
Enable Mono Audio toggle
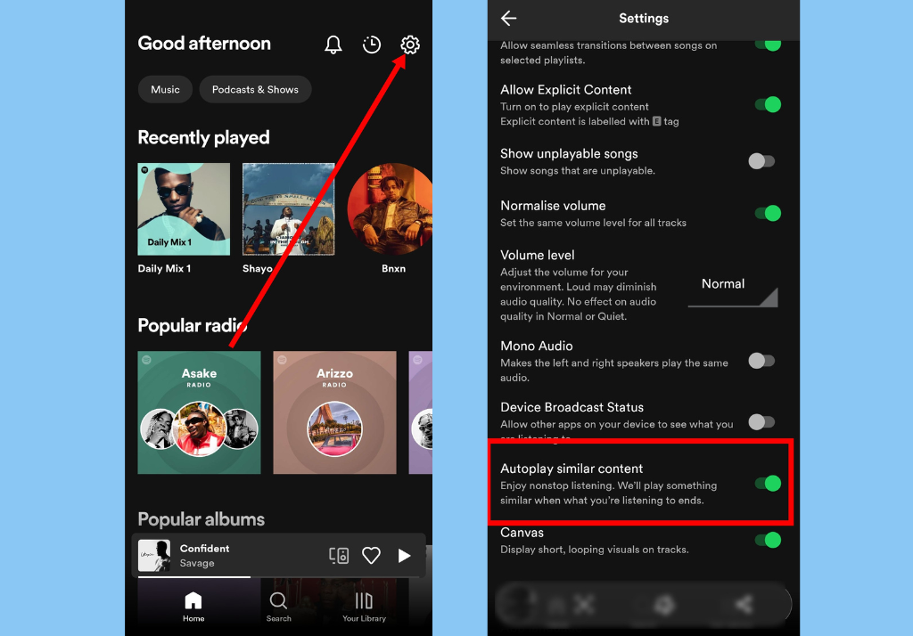761,361
